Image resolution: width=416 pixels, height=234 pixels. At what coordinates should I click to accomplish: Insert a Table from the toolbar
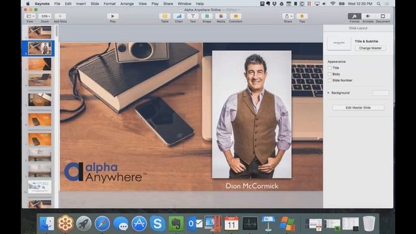(164, 16)
